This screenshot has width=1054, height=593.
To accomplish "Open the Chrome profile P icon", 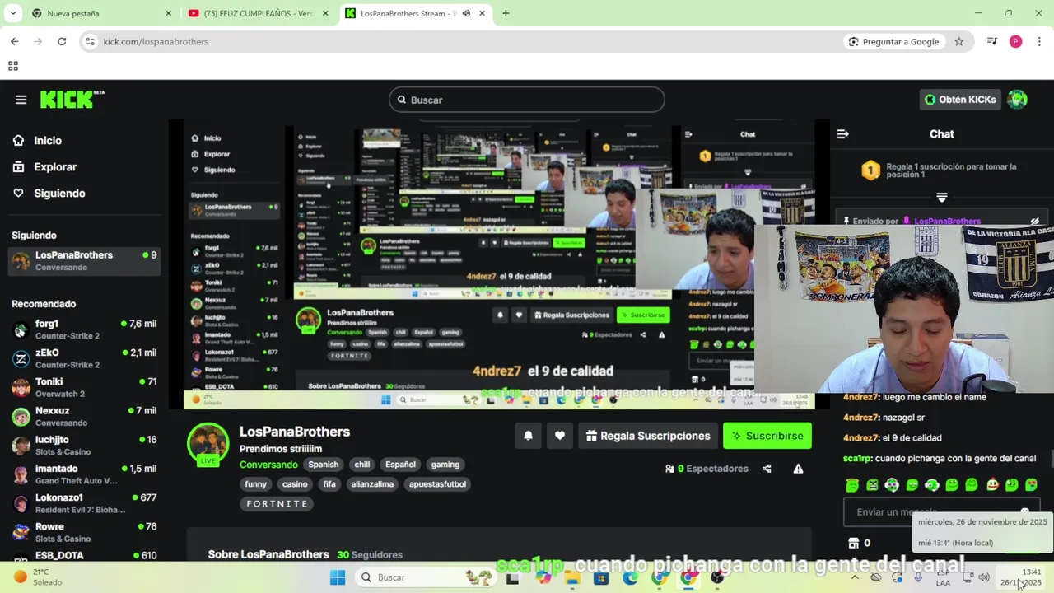I will point(1015,41).
